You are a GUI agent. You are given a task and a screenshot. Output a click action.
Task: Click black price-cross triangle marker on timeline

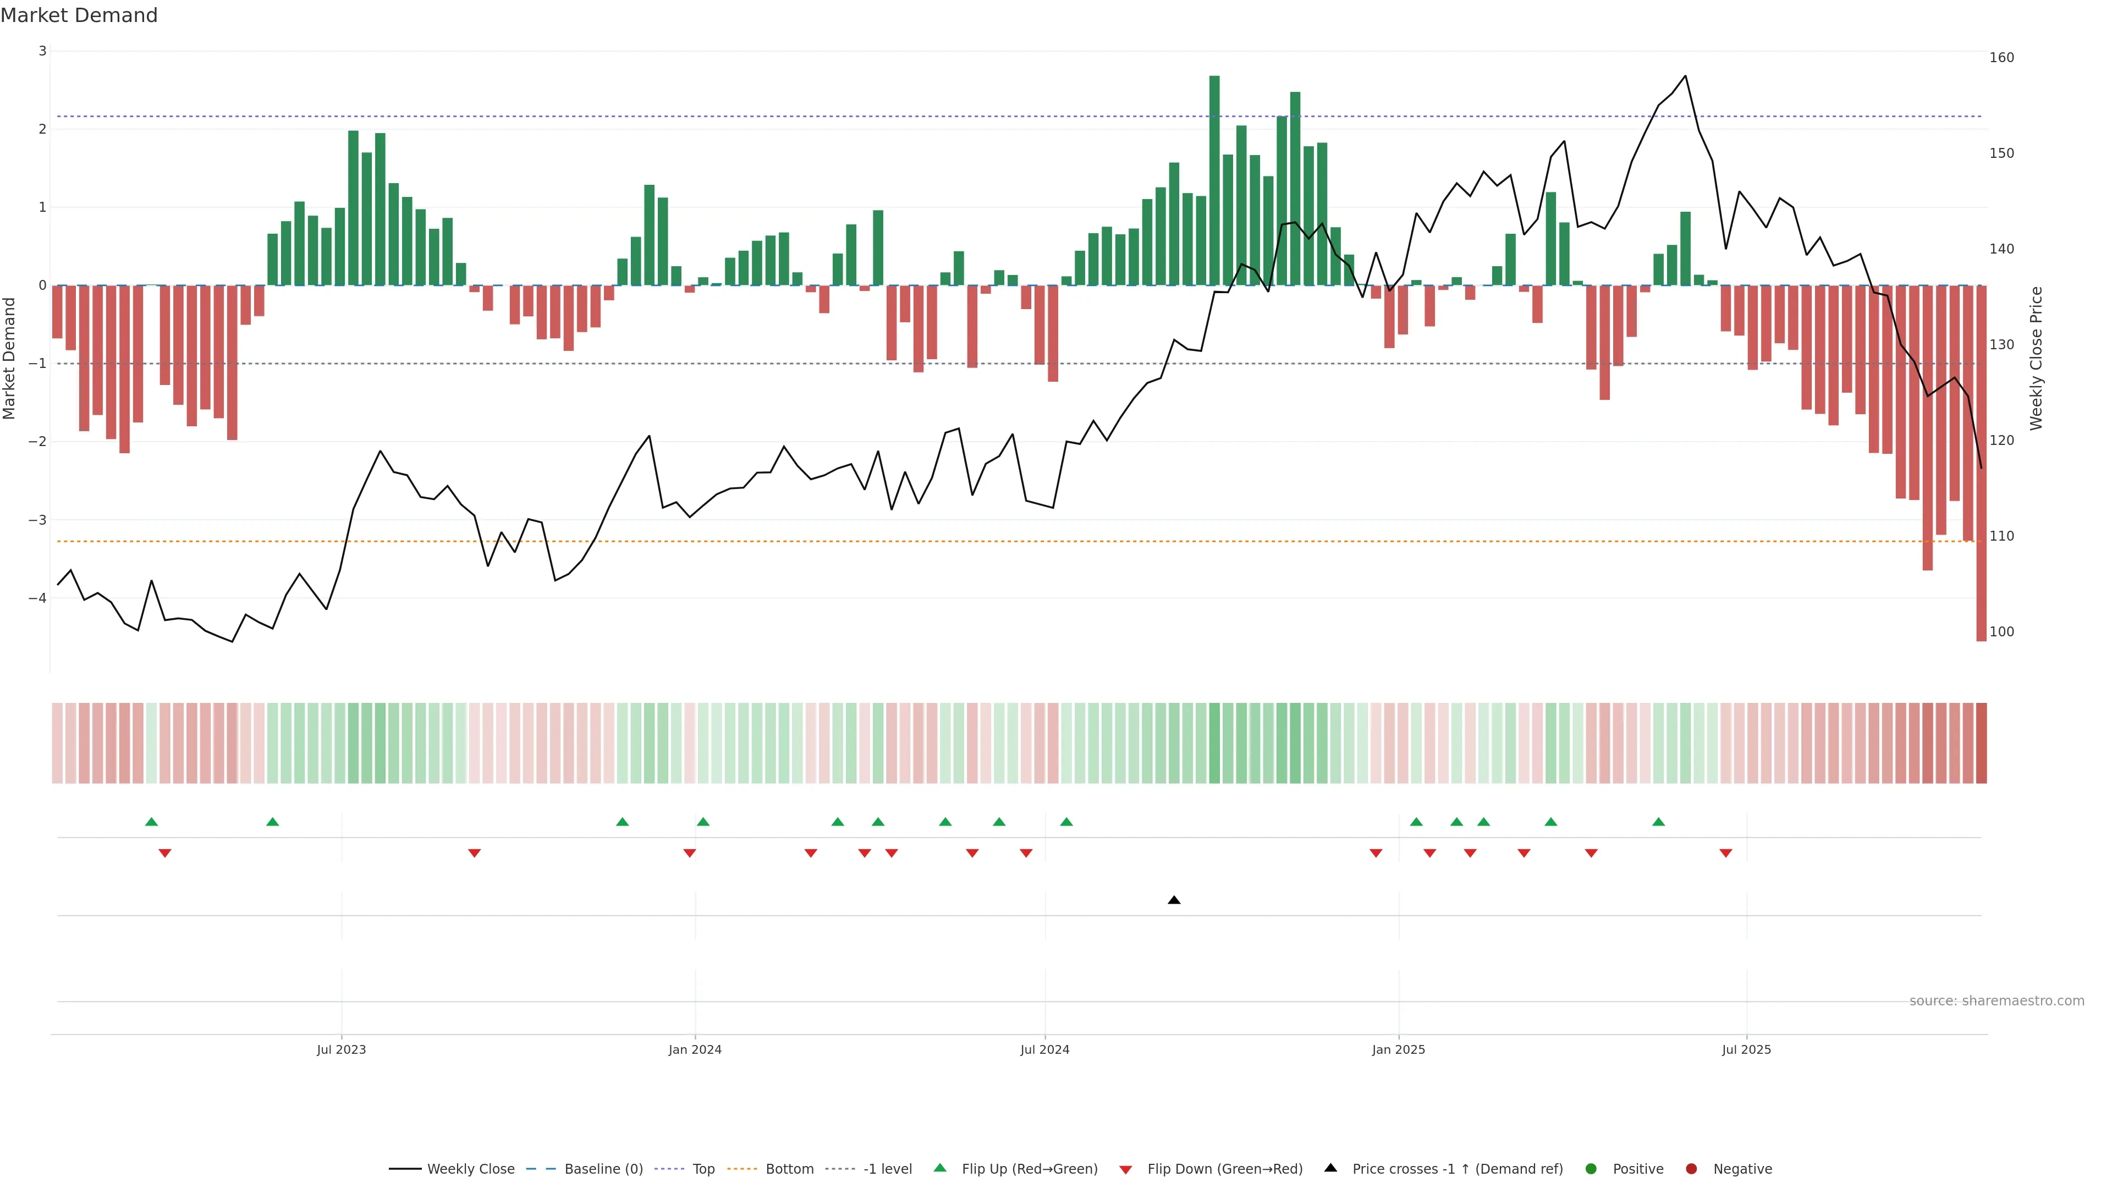tap(1174, 900)
